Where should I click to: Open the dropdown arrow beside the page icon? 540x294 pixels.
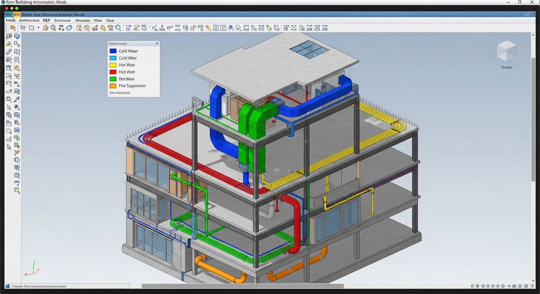click(x=38, y=28)
